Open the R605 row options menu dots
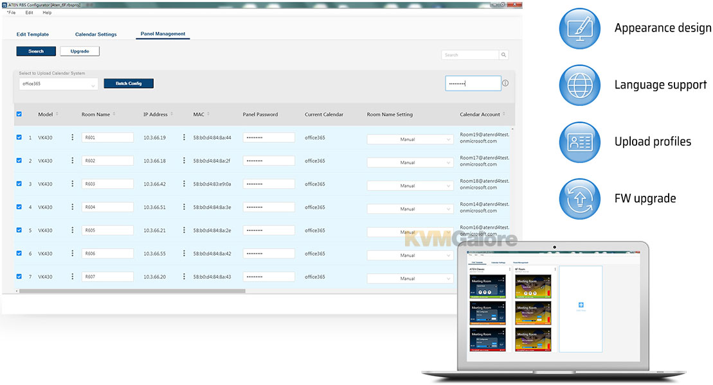The image size is (713, 385). point(72,230)
